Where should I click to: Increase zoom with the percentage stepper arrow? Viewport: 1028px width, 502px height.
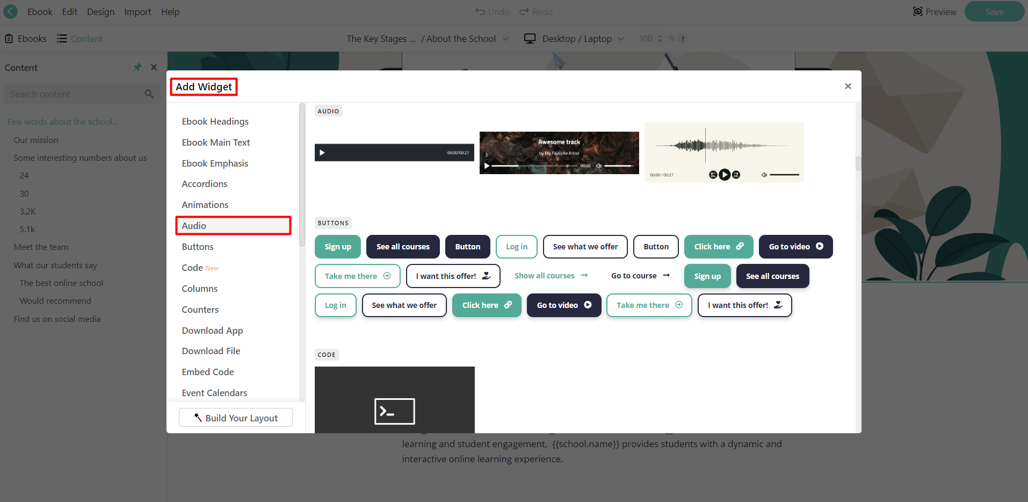click(660, 35)
